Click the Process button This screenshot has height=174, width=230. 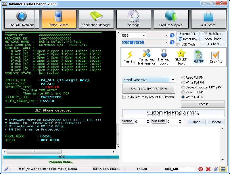[203, 104]
